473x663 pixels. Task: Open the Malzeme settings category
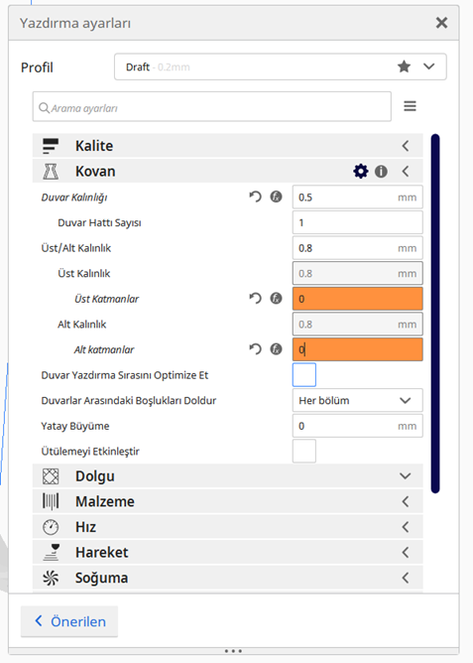tap(228, 501)
